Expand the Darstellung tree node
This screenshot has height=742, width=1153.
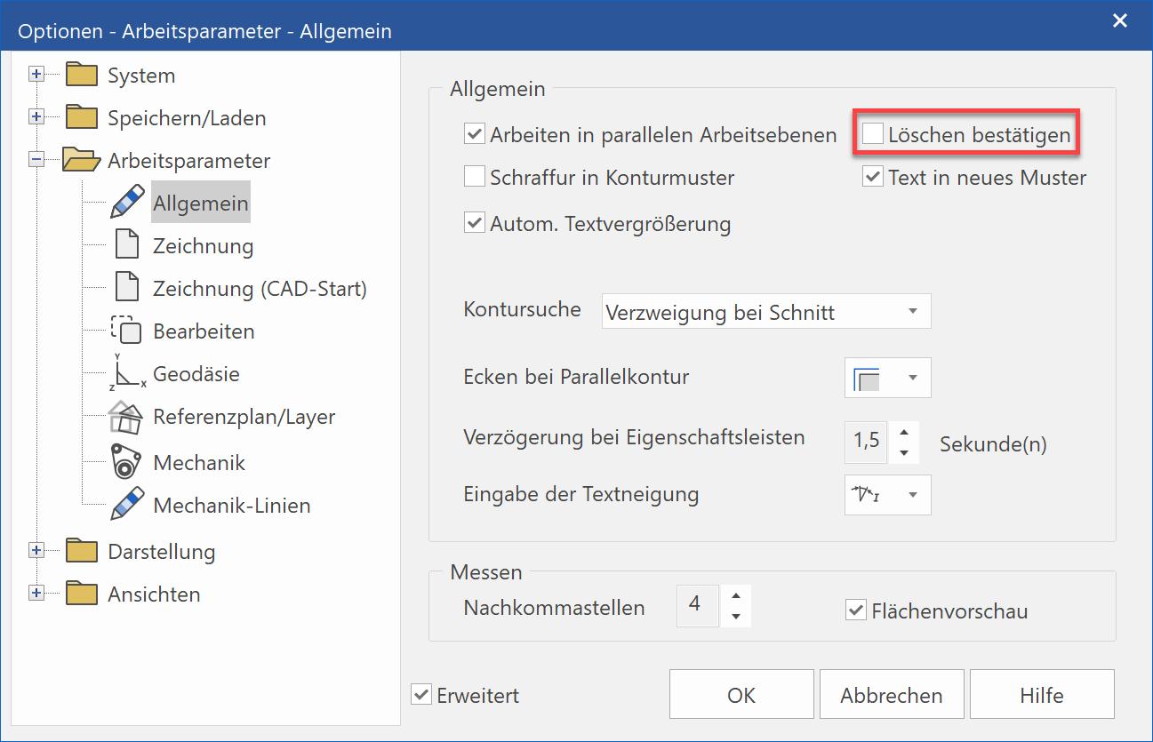coord(36,551)
